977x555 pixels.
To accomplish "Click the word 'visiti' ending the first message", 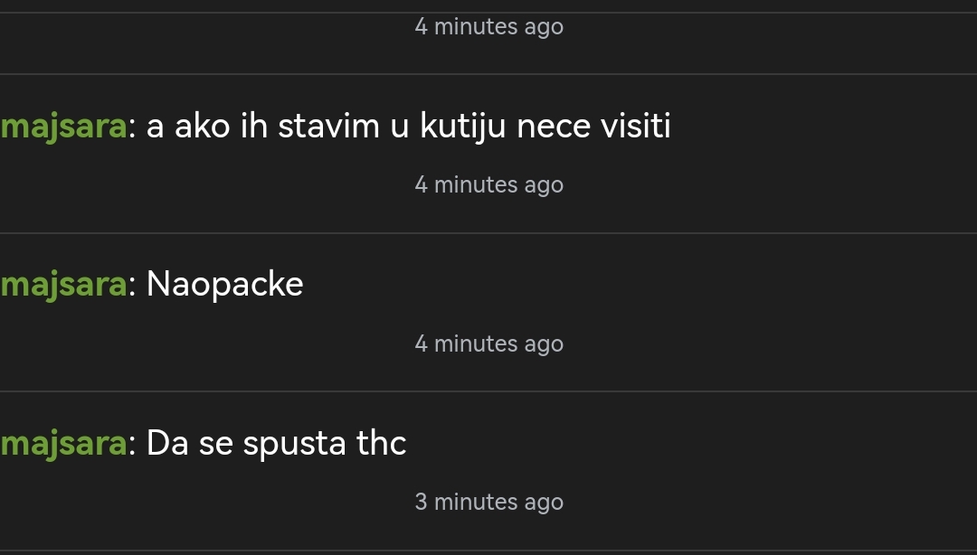I will pos(636,127).
